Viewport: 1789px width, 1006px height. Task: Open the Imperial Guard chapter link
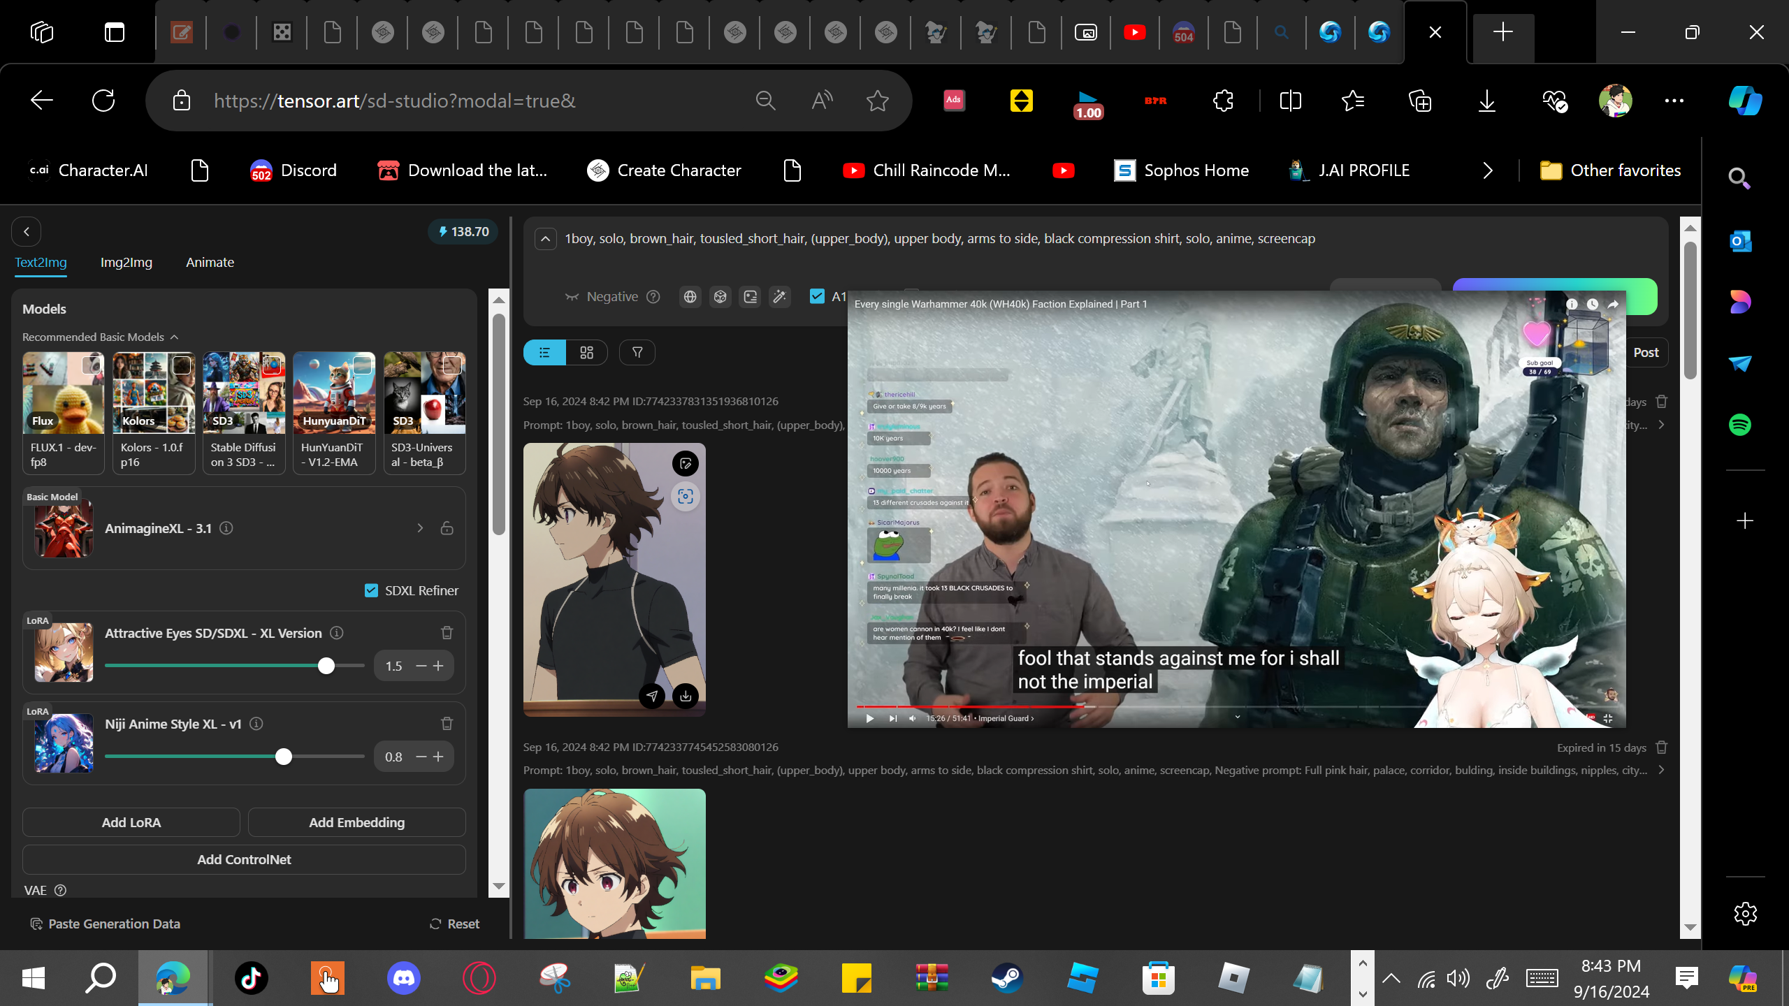(x=1006, y=718)
